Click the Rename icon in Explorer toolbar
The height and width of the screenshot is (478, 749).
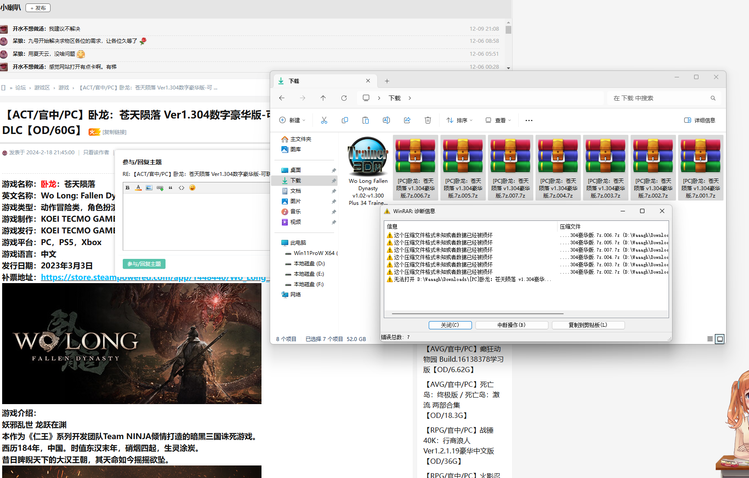point(386,120)
